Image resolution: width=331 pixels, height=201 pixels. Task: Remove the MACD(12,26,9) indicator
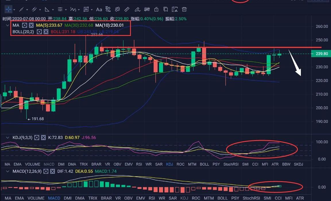(x=52, y=171)
